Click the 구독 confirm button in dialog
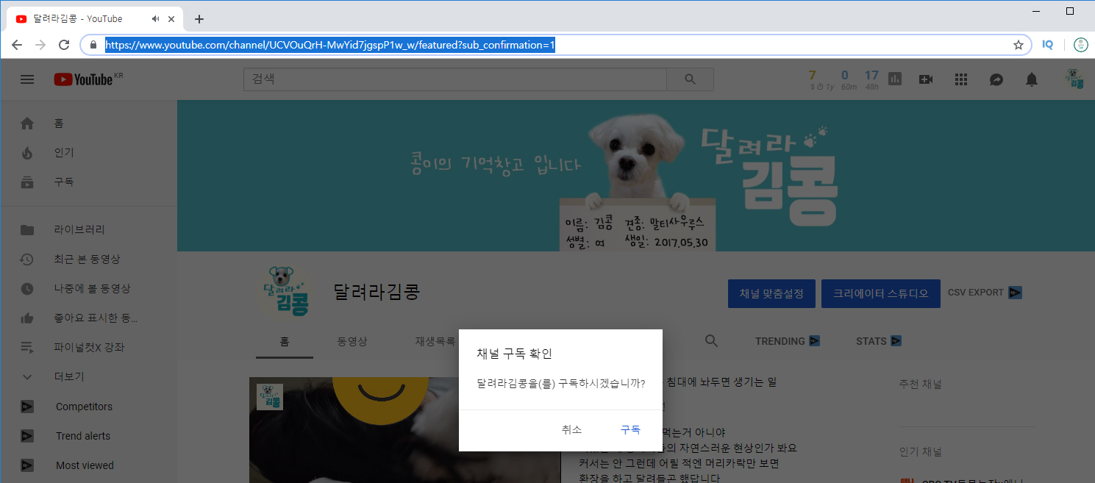Image resolution: width=1095 pixels, height=483 pixels. pos(630,430)
